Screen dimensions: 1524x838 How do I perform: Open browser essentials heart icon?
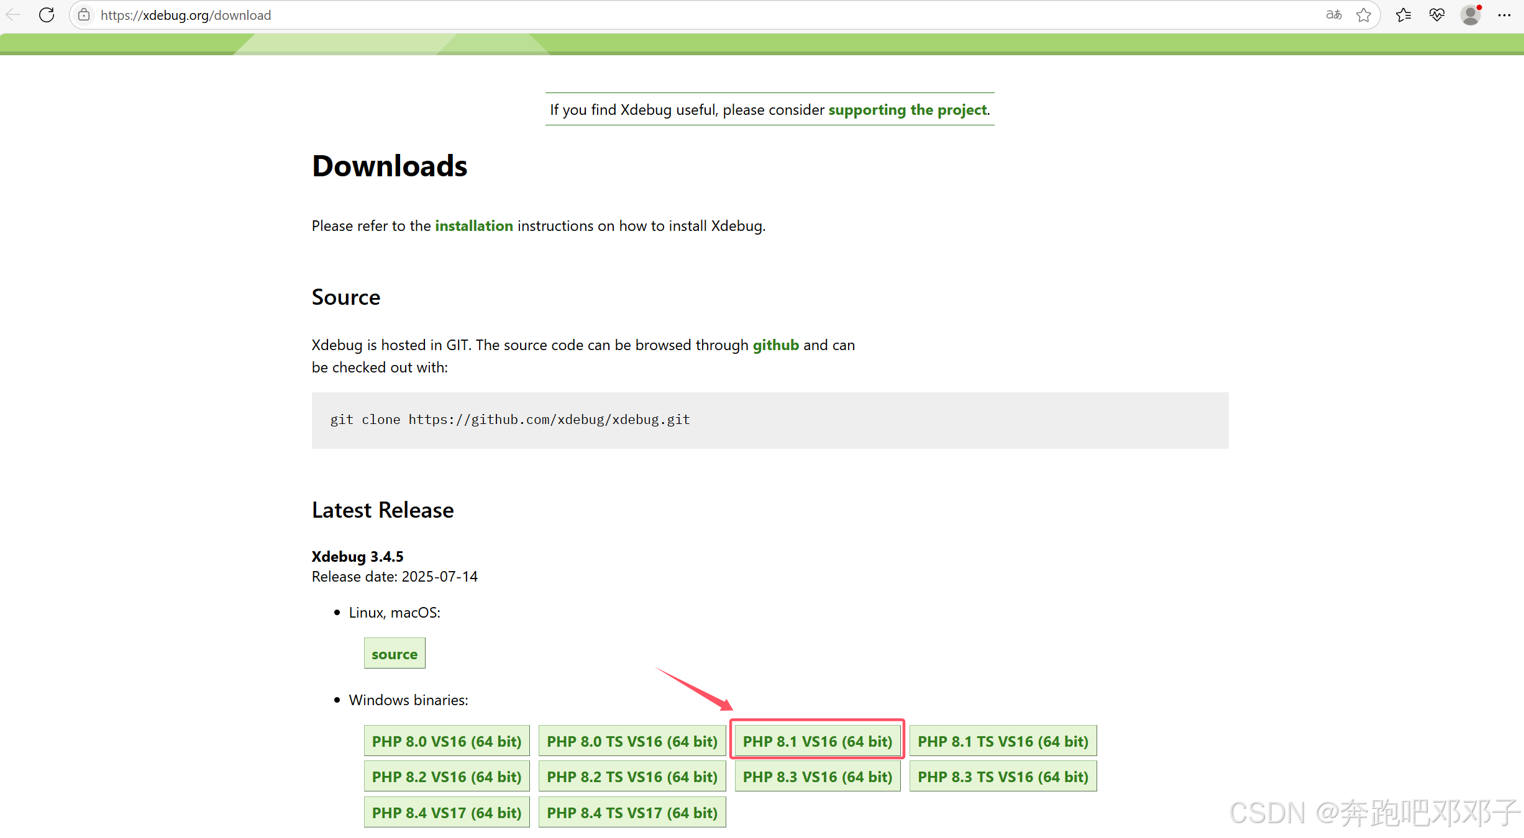[1437, 15]
